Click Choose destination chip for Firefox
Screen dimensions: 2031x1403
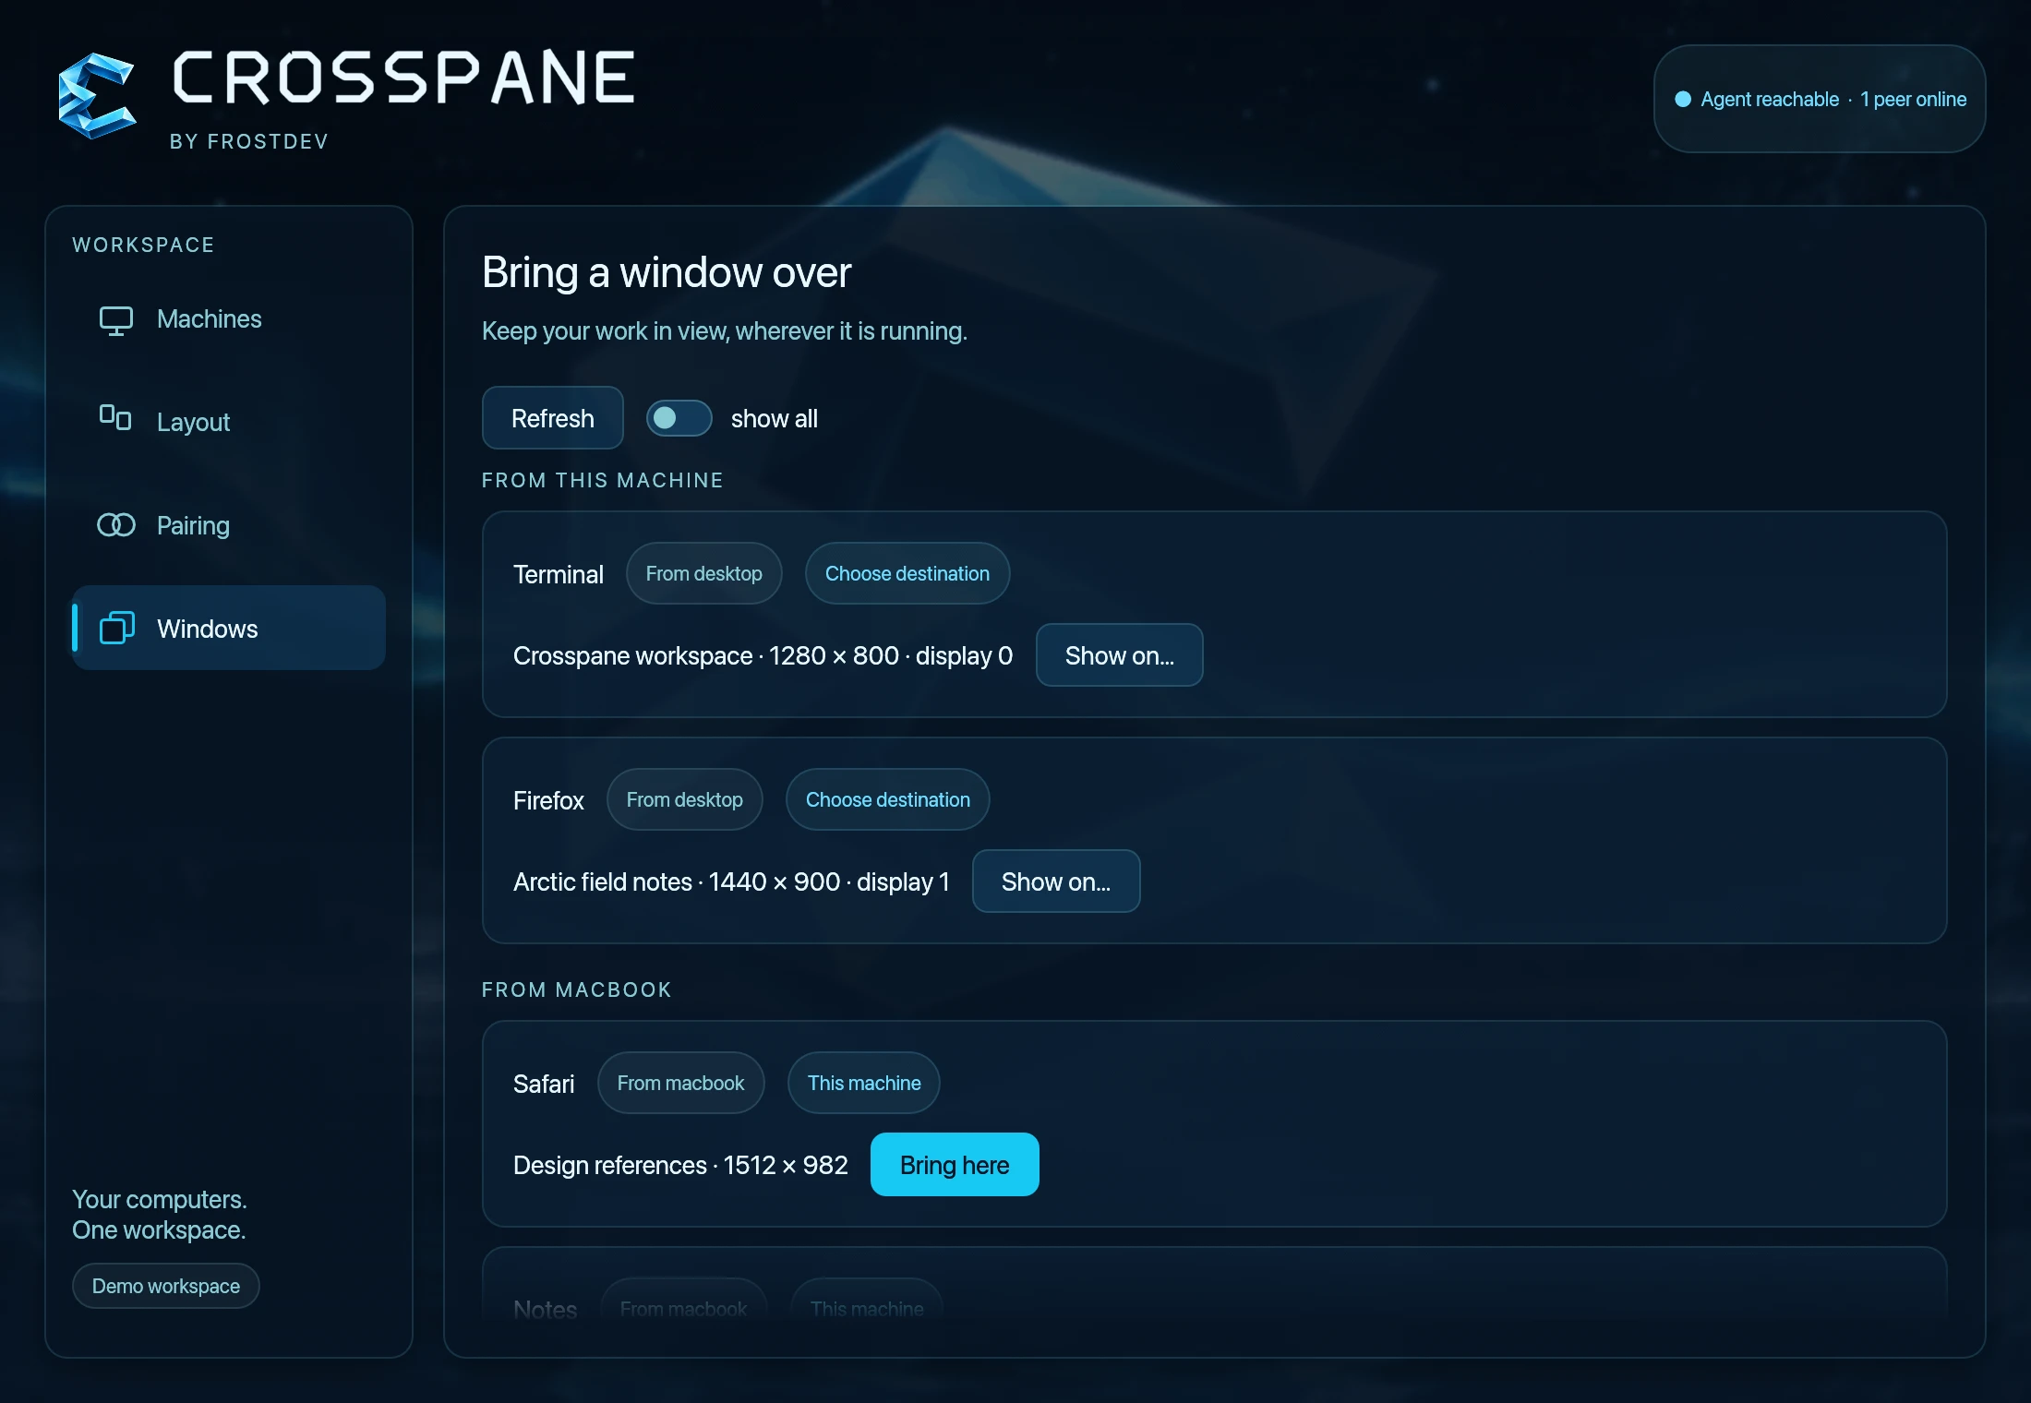(888, 799)
